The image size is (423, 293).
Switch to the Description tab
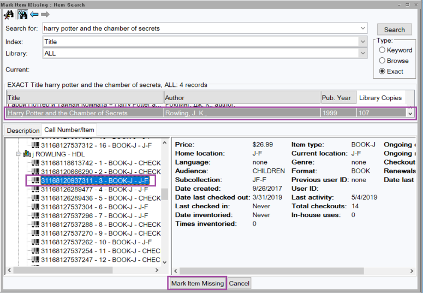pyautogui.click(x=23, y=131)
